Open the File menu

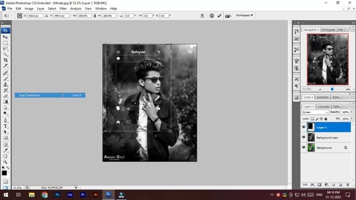click(10, 9)
